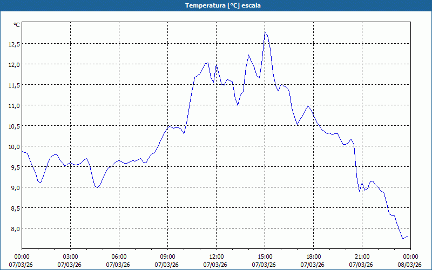Image resolution: width=432 pixels, height=270 pixels.
Task: Click the 11,5 value on the y-axis
Action: (x=13, y=85)
